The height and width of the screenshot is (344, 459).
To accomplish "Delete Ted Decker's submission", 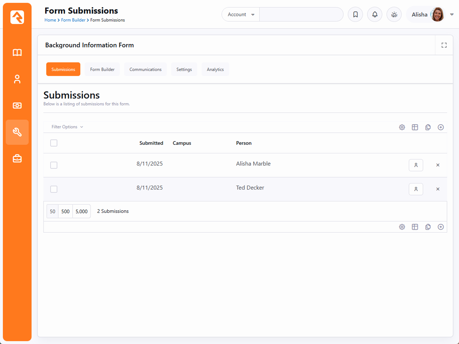I will (438, 189).
